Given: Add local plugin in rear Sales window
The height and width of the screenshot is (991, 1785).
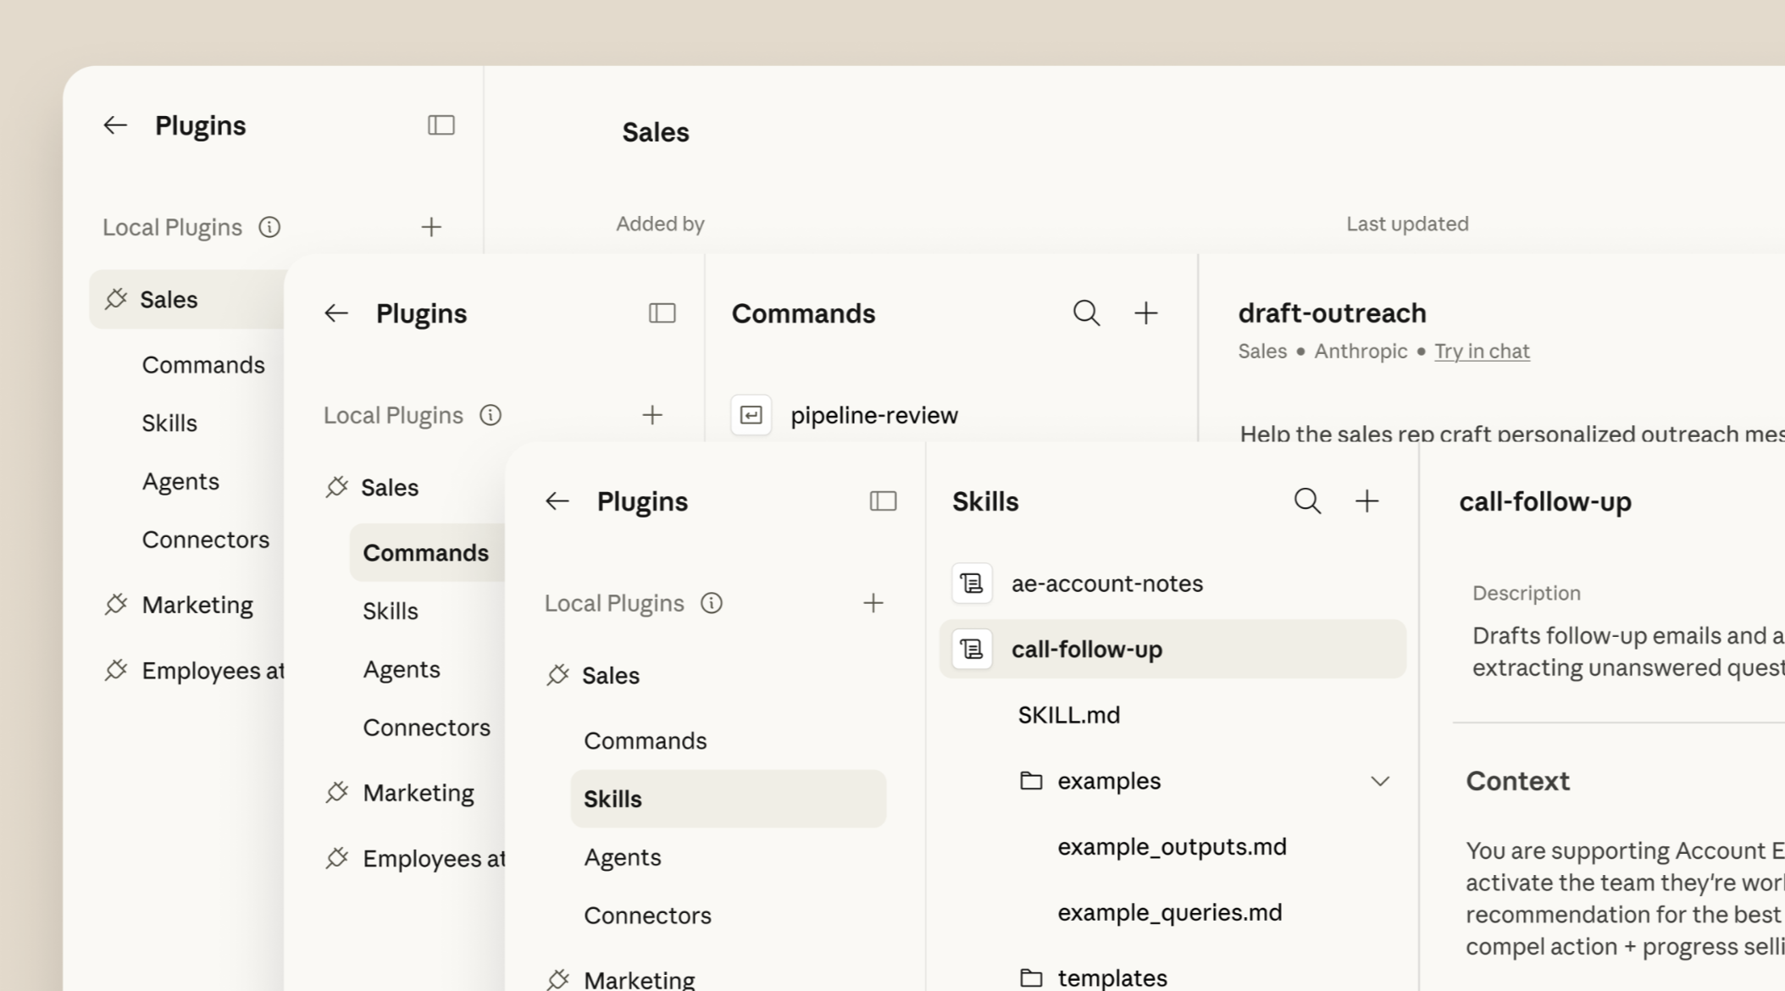Looking at the screenshot, I should pyautogui.click(x=431, y=227).
